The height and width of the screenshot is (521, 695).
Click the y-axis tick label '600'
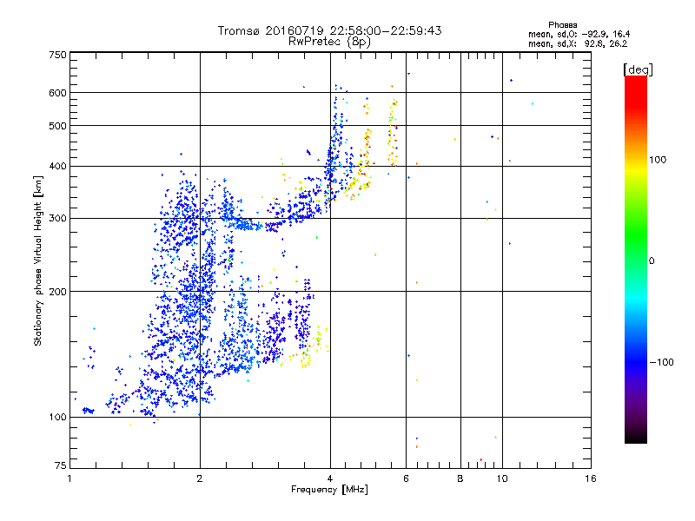[x=57, y=93]
